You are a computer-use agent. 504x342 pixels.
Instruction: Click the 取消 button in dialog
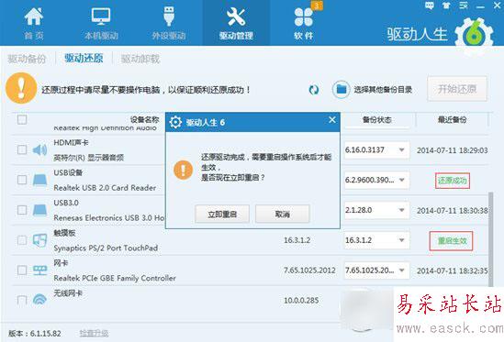(x=283, y=214)
